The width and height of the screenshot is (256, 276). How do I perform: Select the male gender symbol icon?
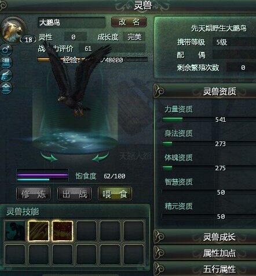click(6, 50)
